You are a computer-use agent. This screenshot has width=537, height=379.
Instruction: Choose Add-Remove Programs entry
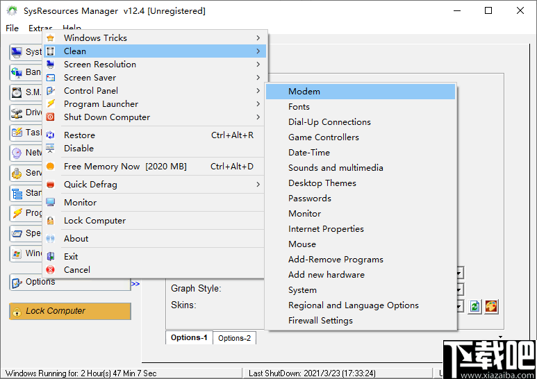tap(361, 260)
